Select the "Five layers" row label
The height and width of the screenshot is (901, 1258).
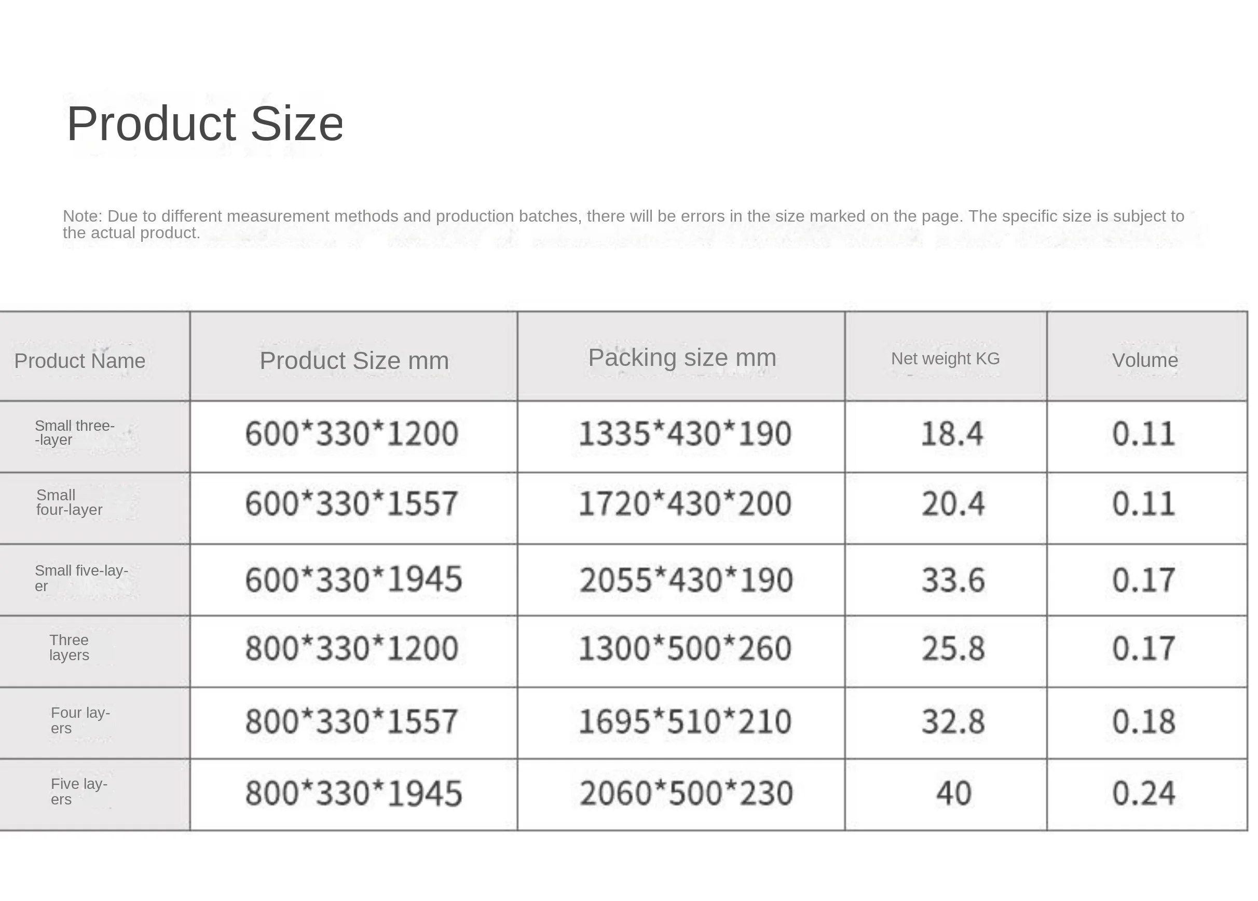[x=79, y=791]
